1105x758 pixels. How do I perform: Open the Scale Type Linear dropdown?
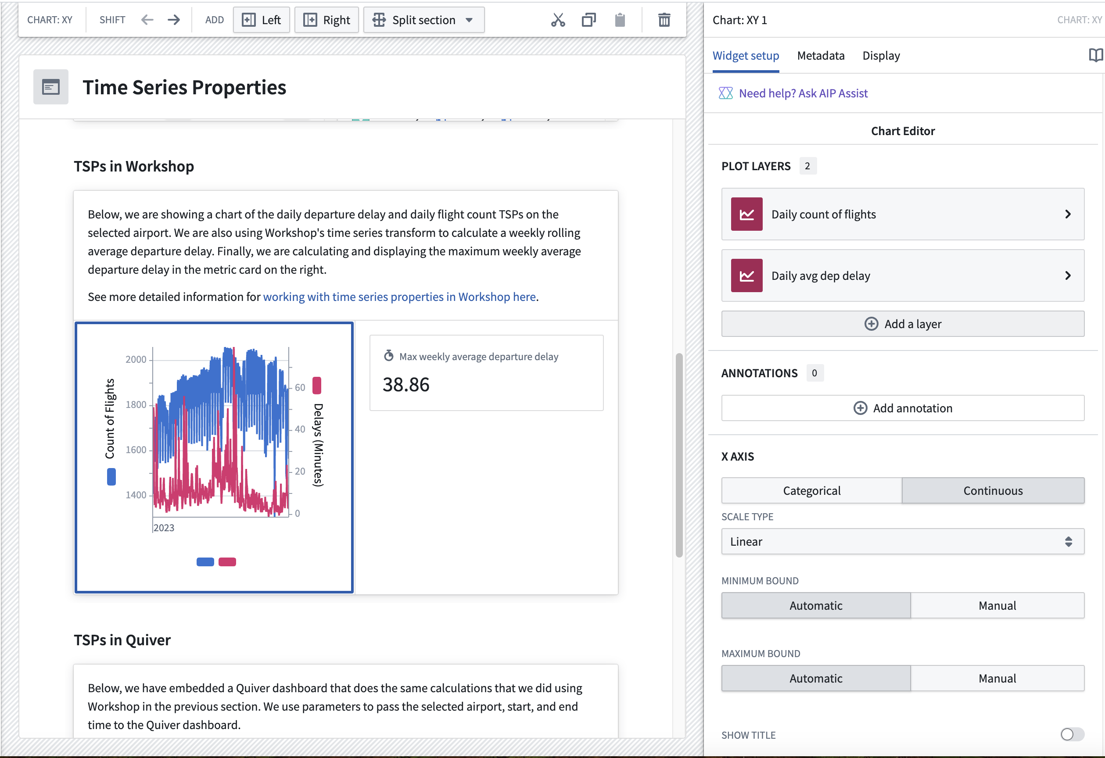tap(903, 542)
